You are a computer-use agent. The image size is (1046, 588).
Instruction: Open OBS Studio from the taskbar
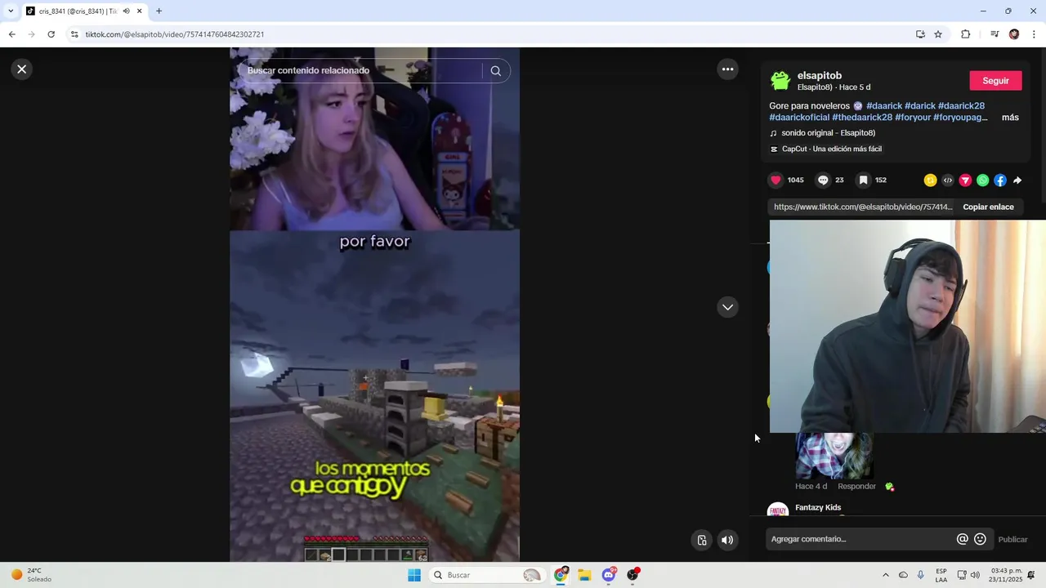[633, 575]
